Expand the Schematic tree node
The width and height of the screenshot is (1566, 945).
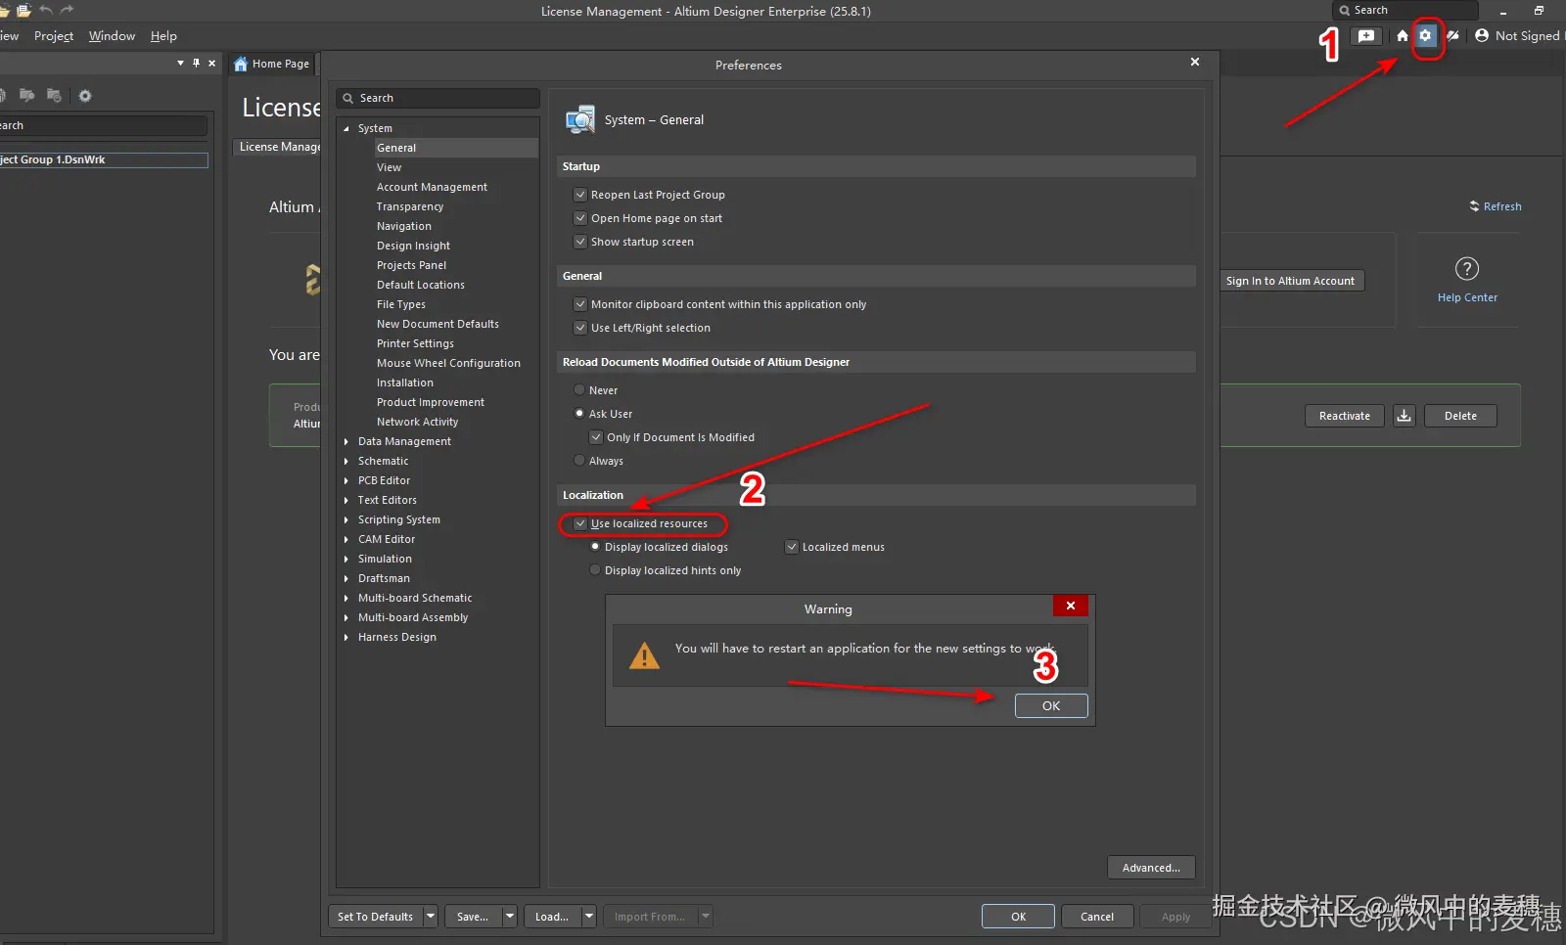346,461
